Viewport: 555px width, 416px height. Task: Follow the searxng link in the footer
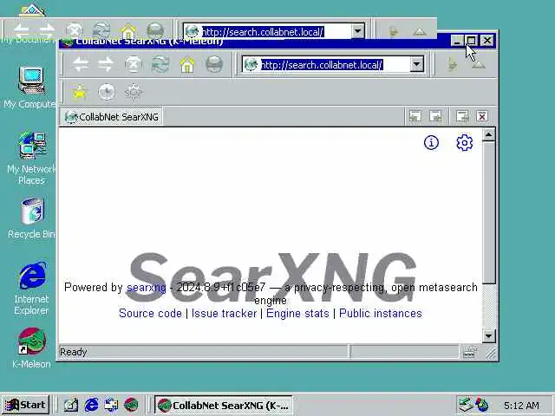point(147,287)
